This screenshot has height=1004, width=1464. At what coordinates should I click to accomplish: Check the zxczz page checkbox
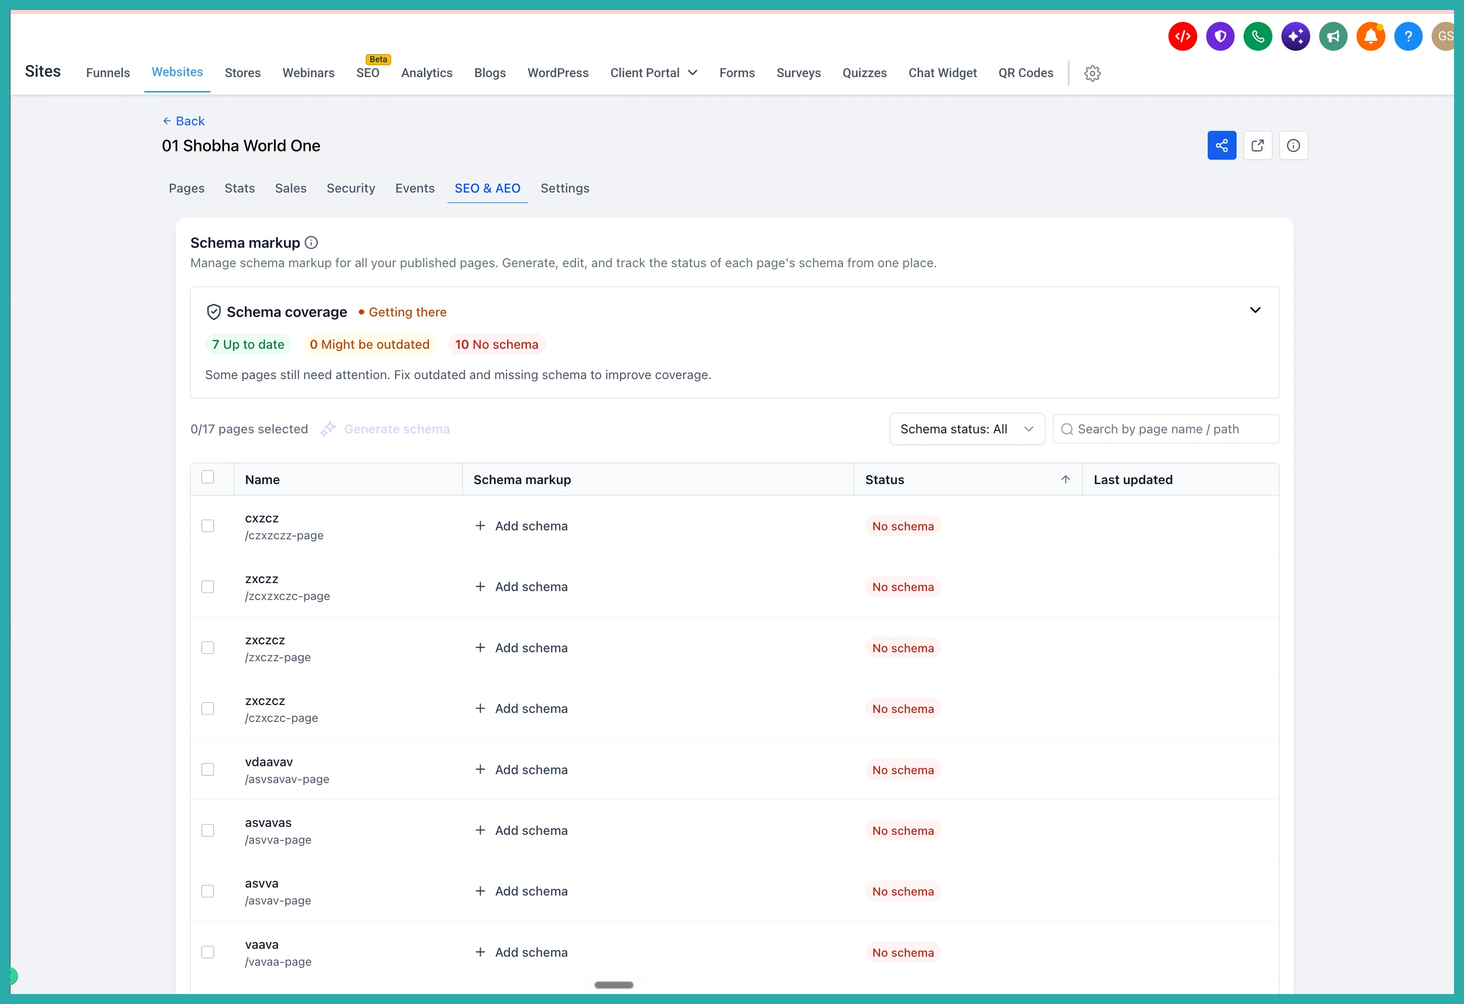pos(208,587)
